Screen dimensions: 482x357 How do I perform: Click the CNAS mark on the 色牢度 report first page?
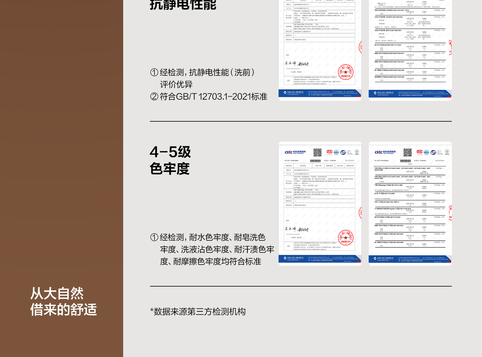click(343, 152)
